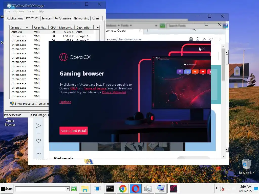Open installer Options link
The height and width of the screenshot is (194, 259).
[x=65, y=102]
